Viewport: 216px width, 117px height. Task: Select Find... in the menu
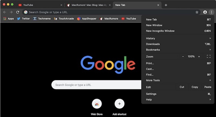178,75
